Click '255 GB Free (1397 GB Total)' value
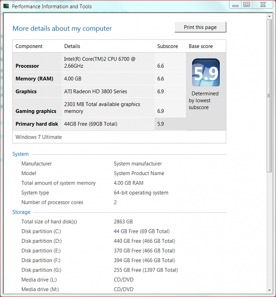The width and height of the screenshot is (276, 297). (x=146, y=270)
